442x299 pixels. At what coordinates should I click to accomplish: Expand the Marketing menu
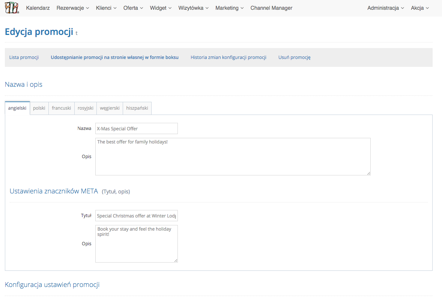[x=229, y=8]
